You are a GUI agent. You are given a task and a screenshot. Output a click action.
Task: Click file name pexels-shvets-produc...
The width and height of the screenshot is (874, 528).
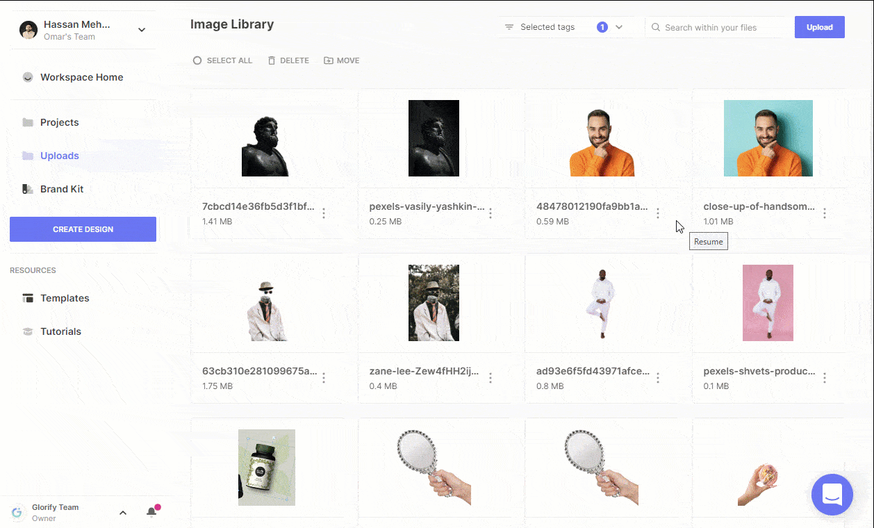click(759, 371)
